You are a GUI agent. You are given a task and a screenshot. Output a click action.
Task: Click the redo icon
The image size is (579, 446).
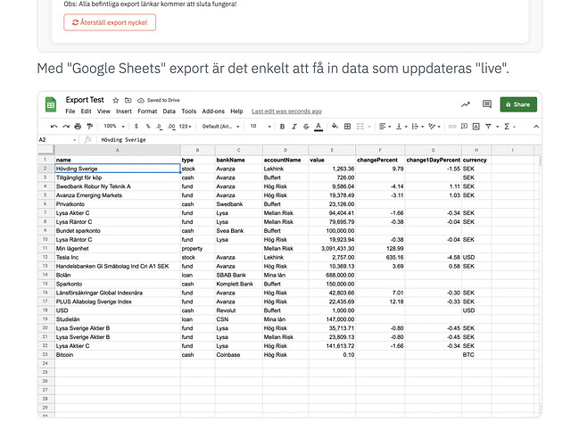pos(66,127)
